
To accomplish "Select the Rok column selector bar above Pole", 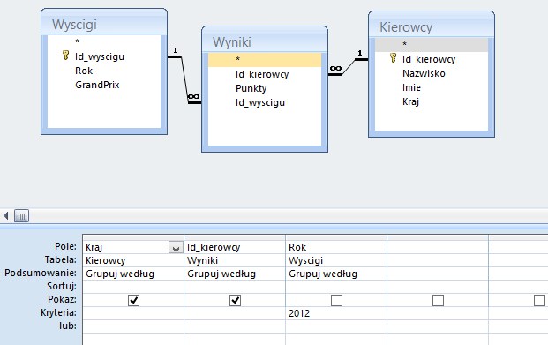I will (336, 237).
